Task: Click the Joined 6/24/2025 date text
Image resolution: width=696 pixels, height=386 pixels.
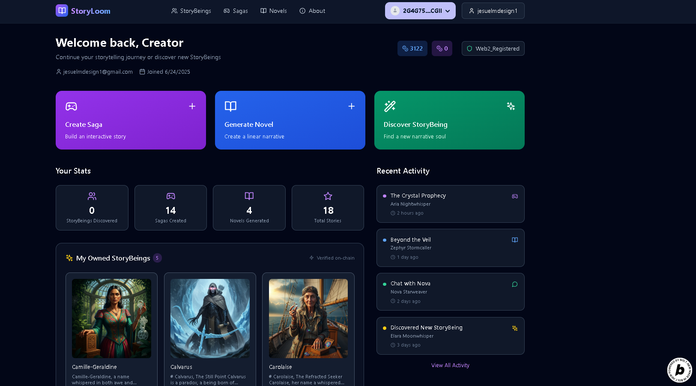Action: (169, 72)
